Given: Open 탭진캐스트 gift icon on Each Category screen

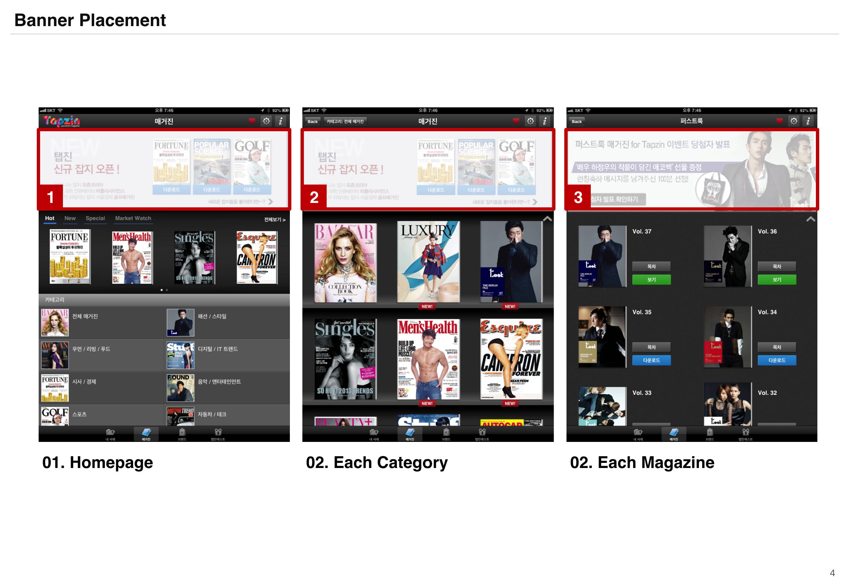Looking at the screenshot, I should point(482,434).
